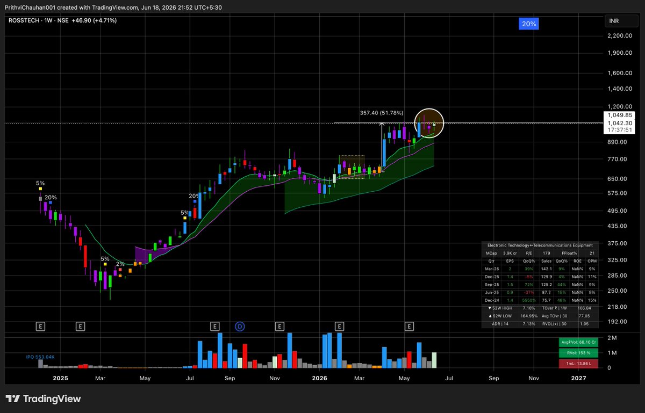Click the 1,042.30 current price label
Viewport: 645px width, 413px height.
pos(619,122)
